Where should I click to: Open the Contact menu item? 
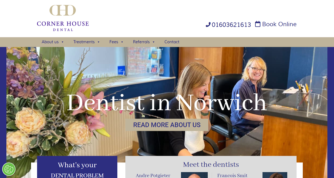click(x=172, y=42)
